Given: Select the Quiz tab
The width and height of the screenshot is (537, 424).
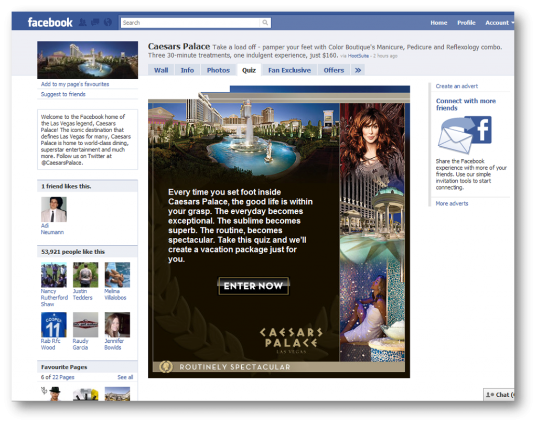Looking at the screenshot, I should (x=249, y=70).
